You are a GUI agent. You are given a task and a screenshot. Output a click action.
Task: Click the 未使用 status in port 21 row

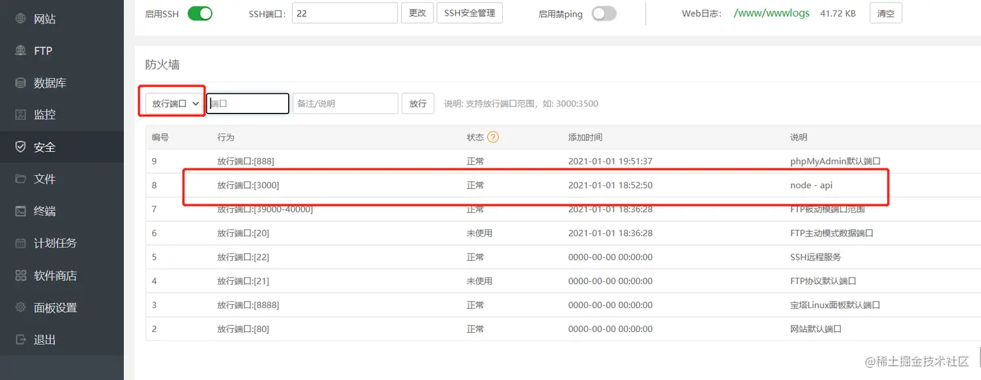(x=479, y=281)
